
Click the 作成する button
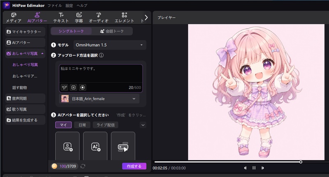[134, 166]
